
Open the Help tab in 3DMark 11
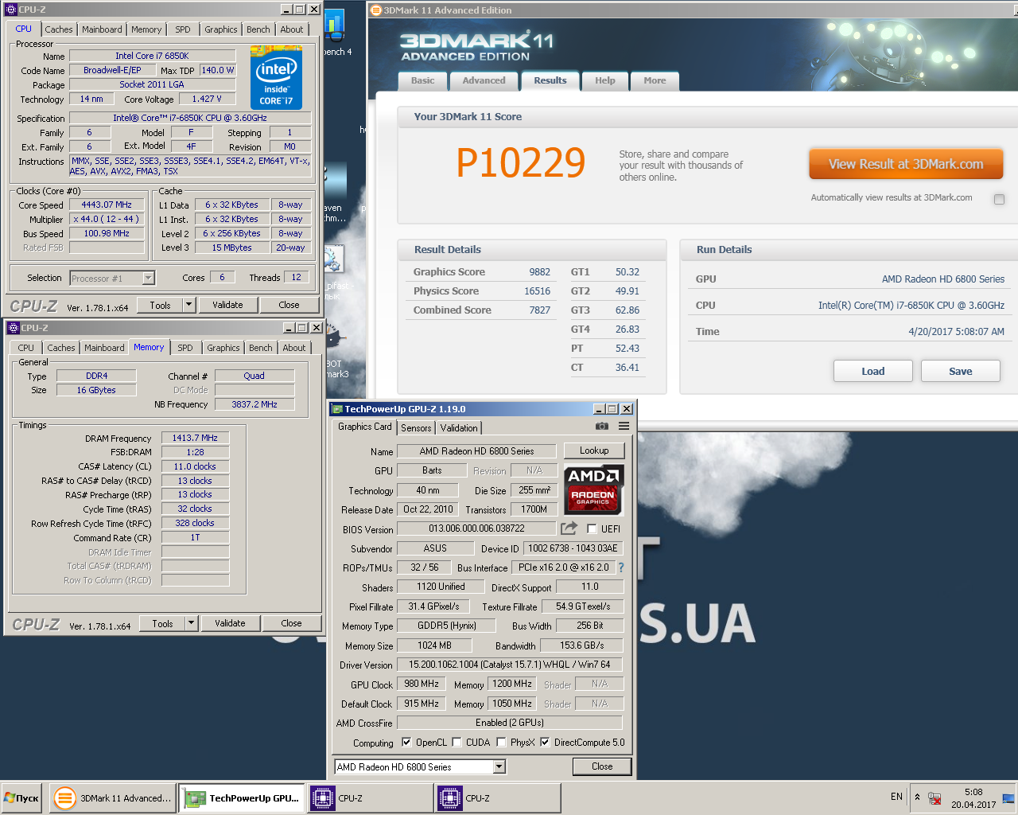pyautogui.click(x=605, y=80)
